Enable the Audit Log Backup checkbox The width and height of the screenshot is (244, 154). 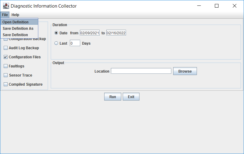[5, 48]
